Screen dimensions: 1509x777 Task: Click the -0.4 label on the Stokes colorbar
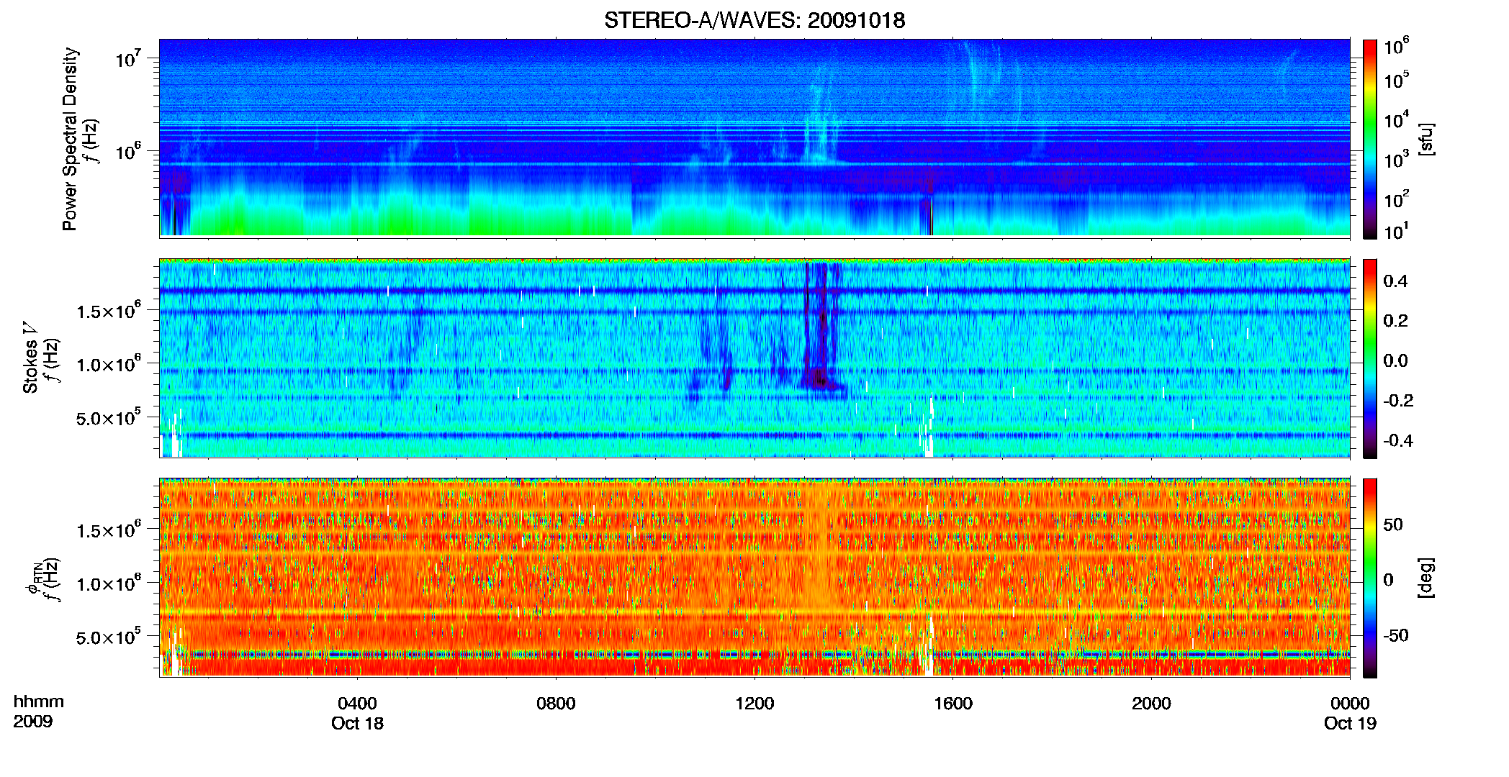pos(1398,440)
